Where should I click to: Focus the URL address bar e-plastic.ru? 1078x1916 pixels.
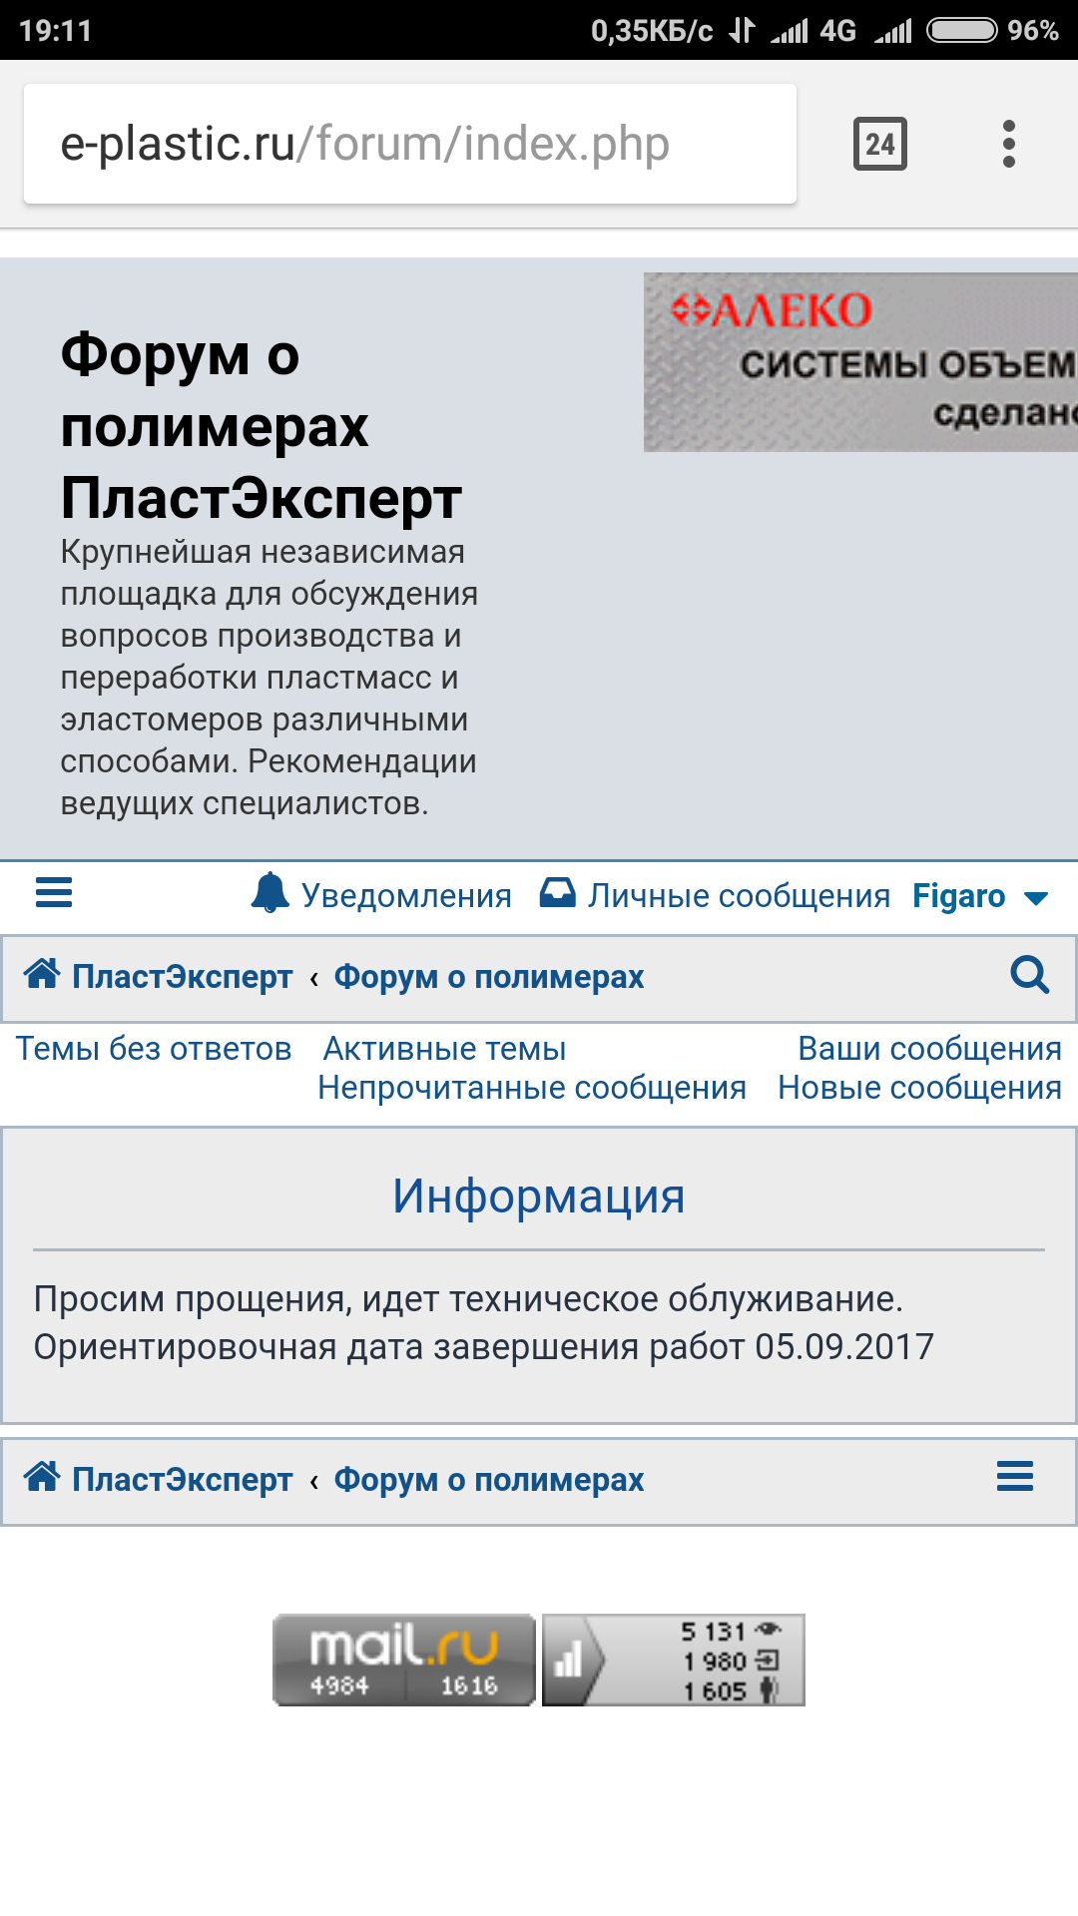click(x=409, y=145)
